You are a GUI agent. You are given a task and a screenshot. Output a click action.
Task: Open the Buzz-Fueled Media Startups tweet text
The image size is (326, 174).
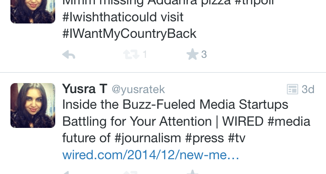click(175, 105)
